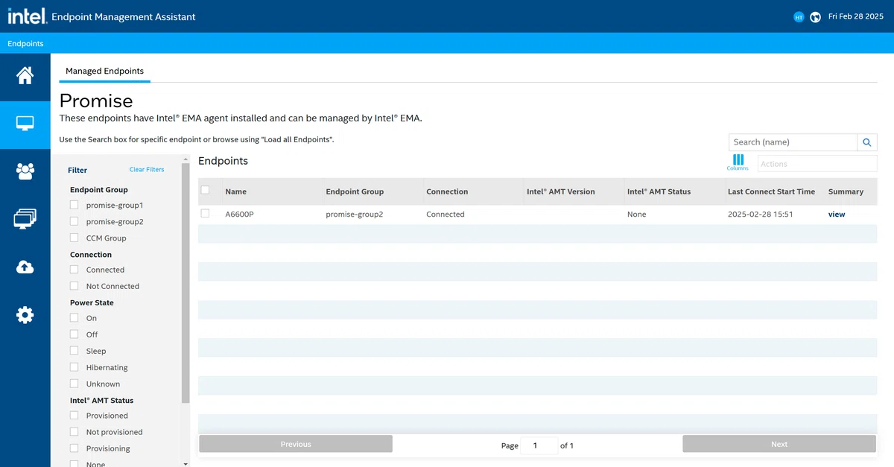
Task: Select the A6600P row checkbox
Action: point(206,214)
